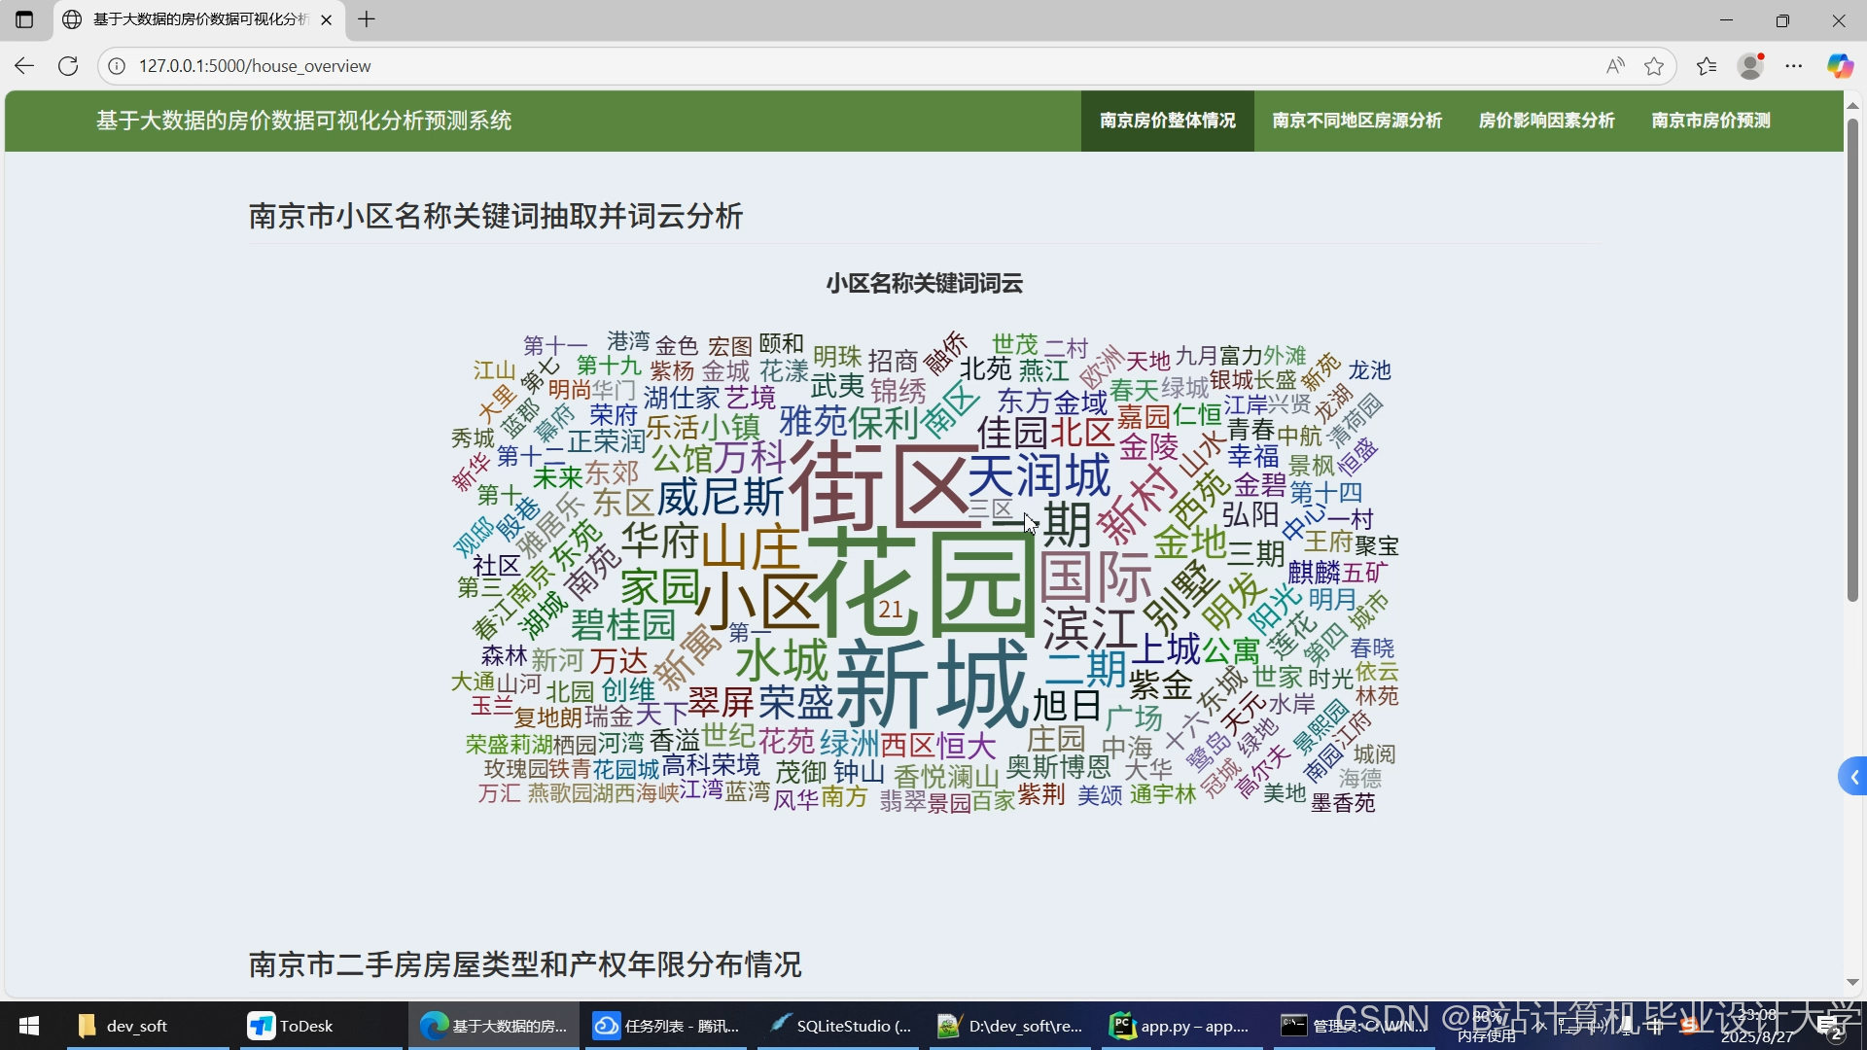Viewport: 1867px width, 1050px height.
Task: Open the favorites list icon
Action: pos(1707,66)
